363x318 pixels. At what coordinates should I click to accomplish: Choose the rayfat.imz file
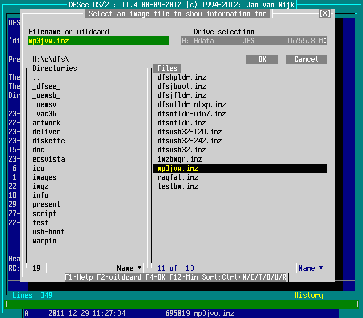[x=177, y=177]
